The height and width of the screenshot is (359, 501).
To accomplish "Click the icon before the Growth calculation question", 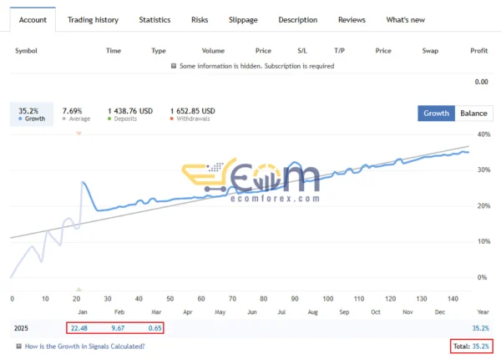I will coord(19,346).
